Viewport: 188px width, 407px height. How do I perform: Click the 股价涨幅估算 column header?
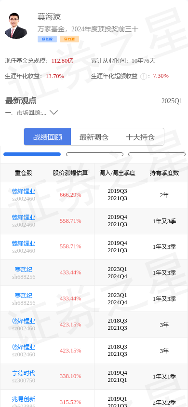[70, 173]
